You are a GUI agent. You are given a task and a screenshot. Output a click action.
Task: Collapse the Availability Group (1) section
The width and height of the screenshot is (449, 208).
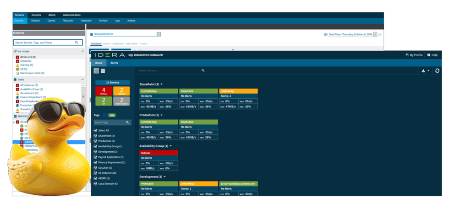pyautogui.click(x=170, y=146)
